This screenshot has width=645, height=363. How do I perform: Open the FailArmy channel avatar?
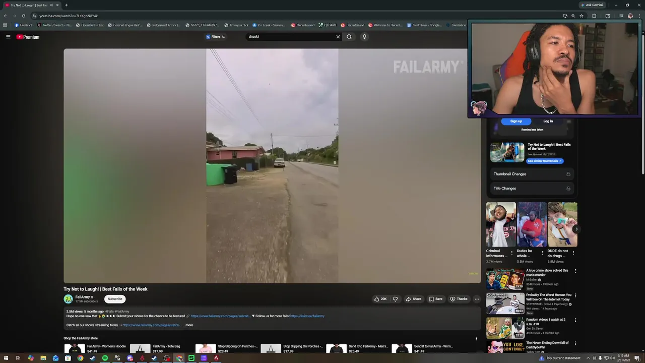click(68, 299)
